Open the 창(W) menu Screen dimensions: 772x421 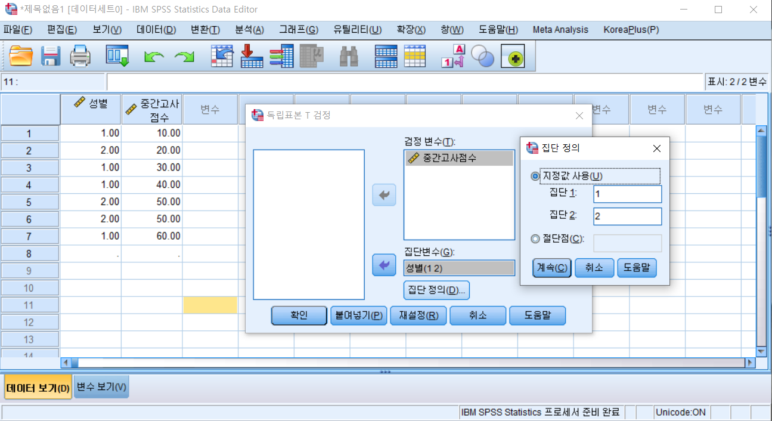(452, 30)
